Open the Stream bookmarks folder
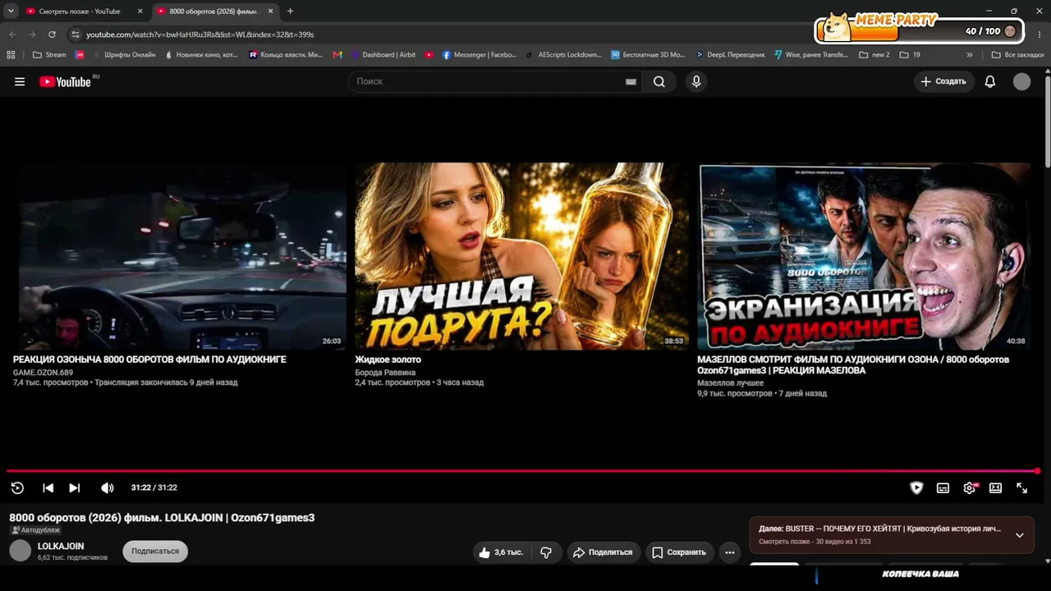Screen dimensions: 1051x591 click(49, 55)
